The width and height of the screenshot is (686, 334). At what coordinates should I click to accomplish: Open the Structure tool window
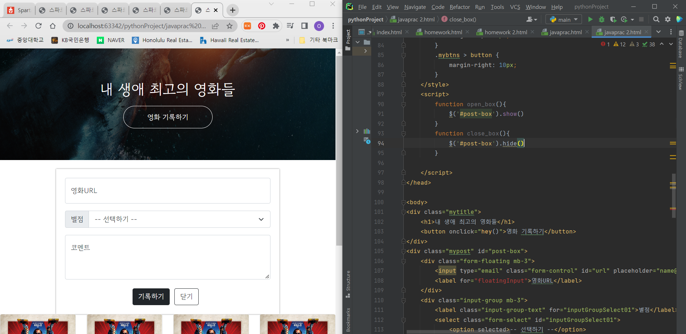coord(348,284)
